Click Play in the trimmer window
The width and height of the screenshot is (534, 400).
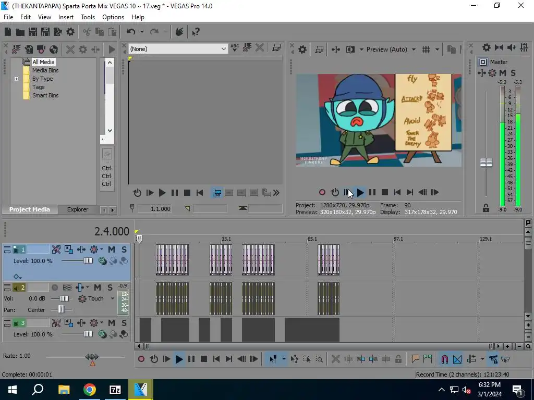162,193
